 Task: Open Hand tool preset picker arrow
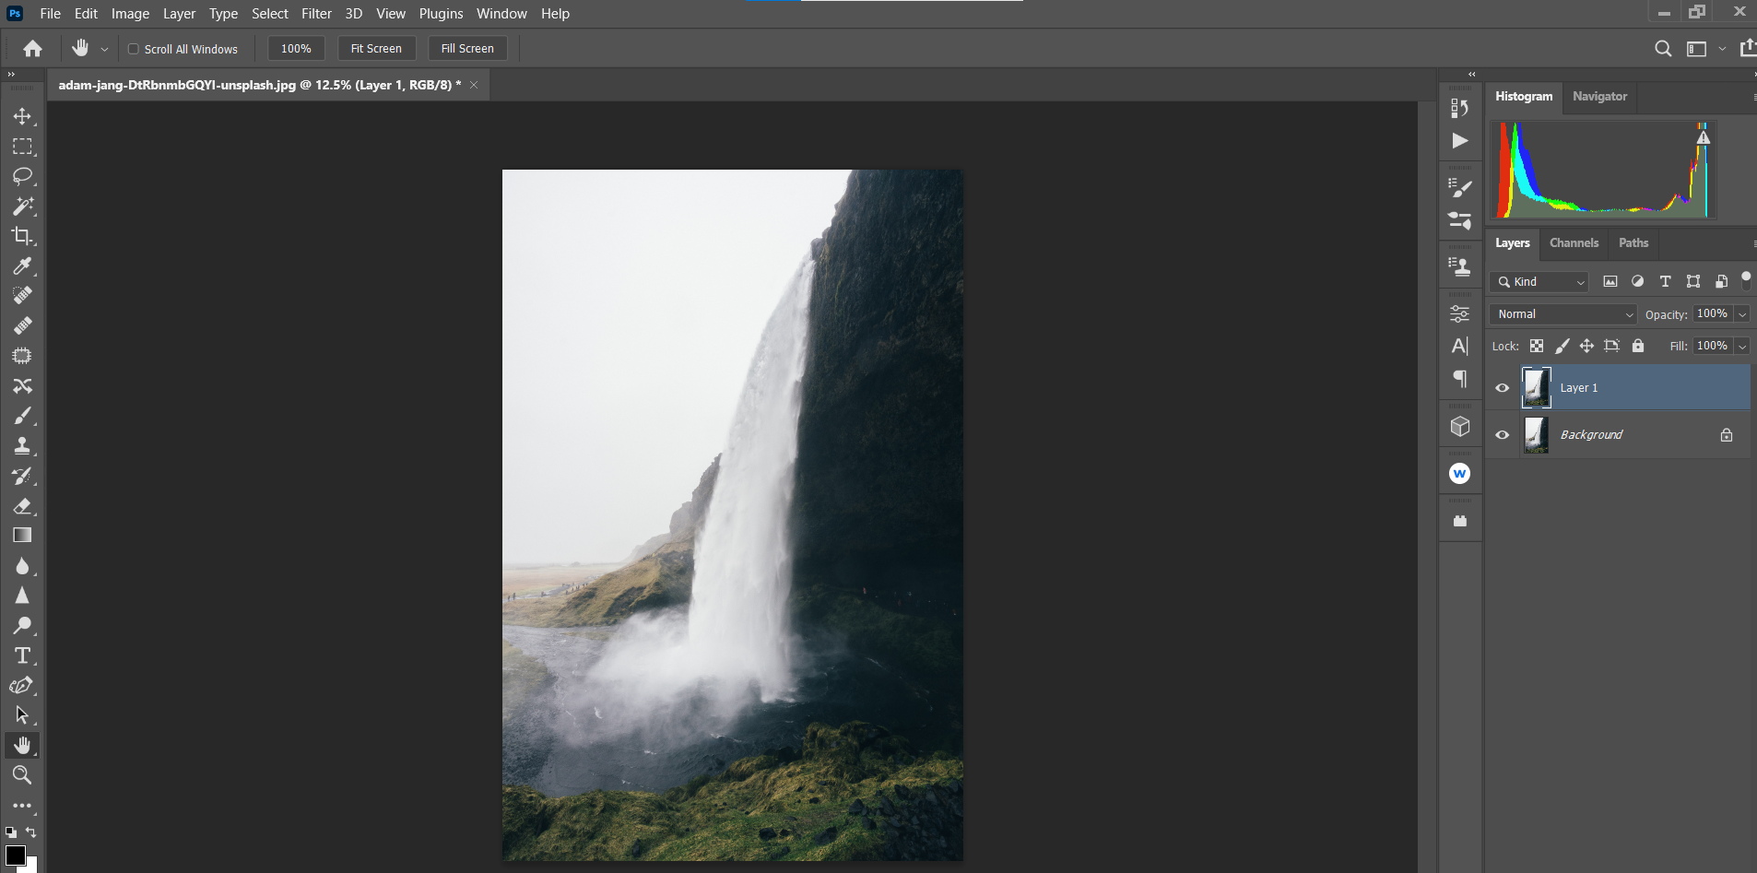[x=104, y=49]
